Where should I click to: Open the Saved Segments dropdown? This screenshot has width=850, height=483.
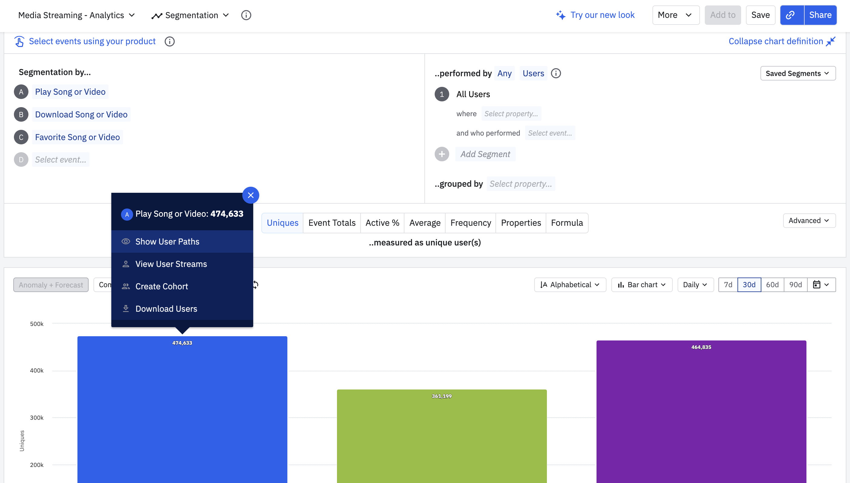(x=798, y=73)
